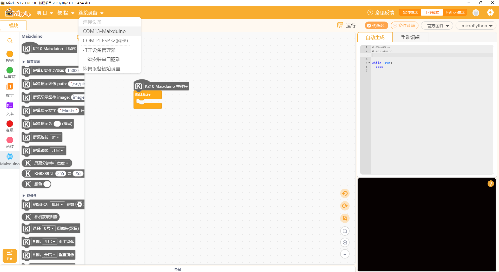Image resolution: width=499 pixels, height=272 pixels.
Task: Switch to the 自动生成 code tab
Action: coord(375,37)
